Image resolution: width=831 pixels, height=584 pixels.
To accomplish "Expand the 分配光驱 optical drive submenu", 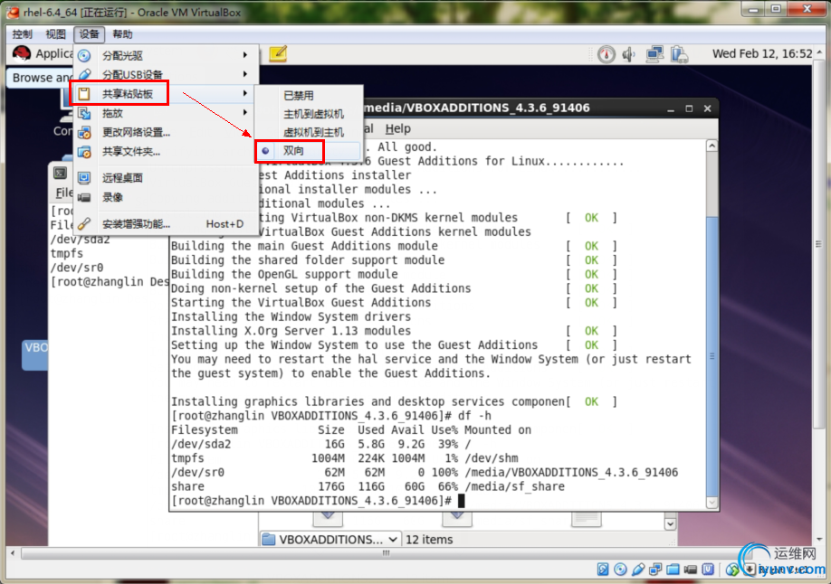I will click(x=166, y=55).
